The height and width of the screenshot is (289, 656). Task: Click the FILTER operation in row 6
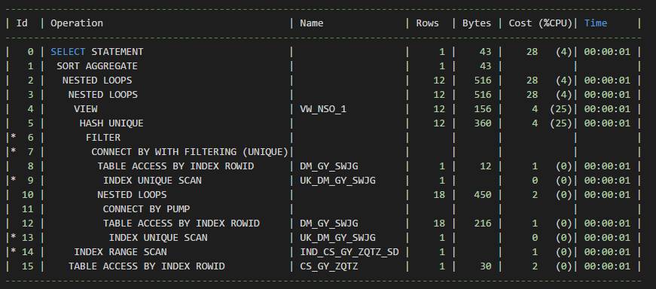103,138
